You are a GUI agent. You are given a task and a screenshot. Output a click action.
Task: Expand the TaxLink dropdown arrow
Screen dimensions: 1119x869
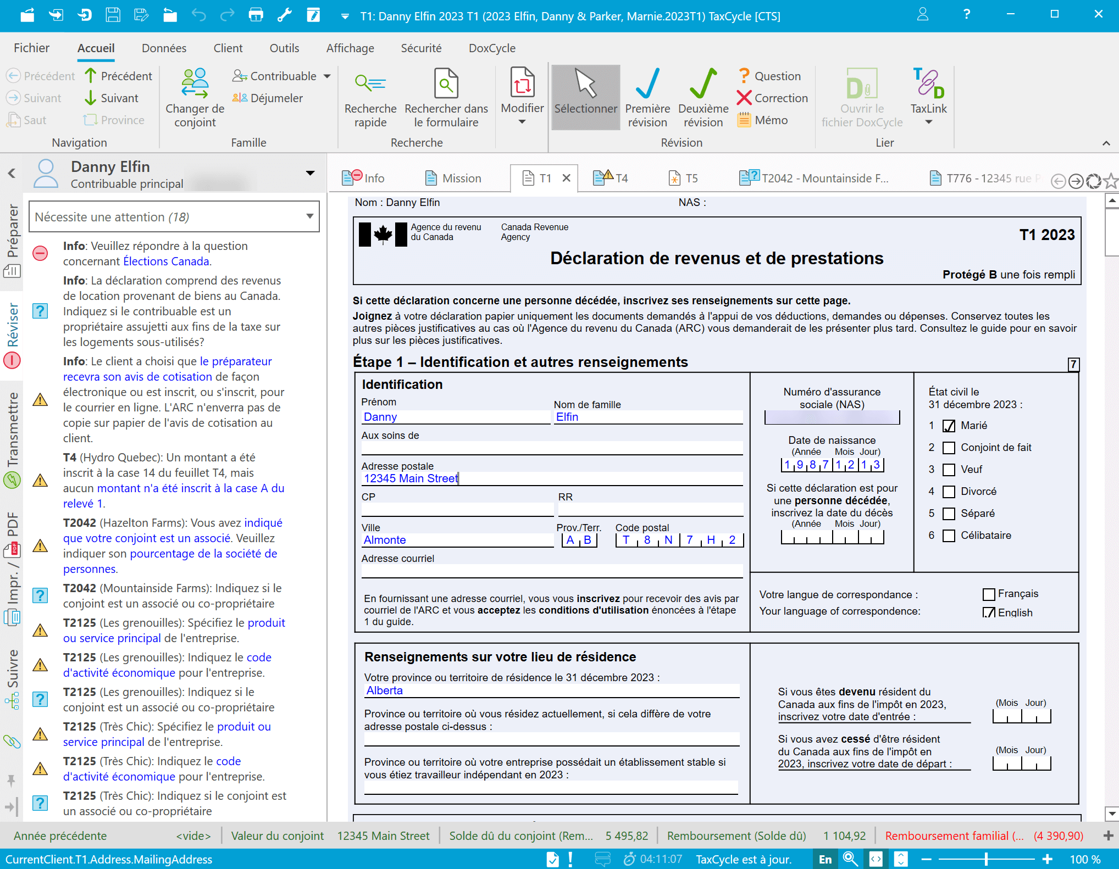(x=928, y=122)
